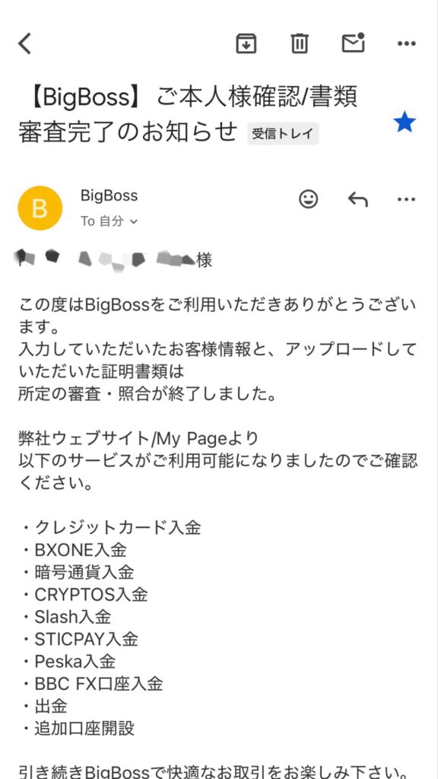This screenshot has height=779, width=438.
Task: Add emoji reaction with smiley icon
Action: click(x=309, y=199)
